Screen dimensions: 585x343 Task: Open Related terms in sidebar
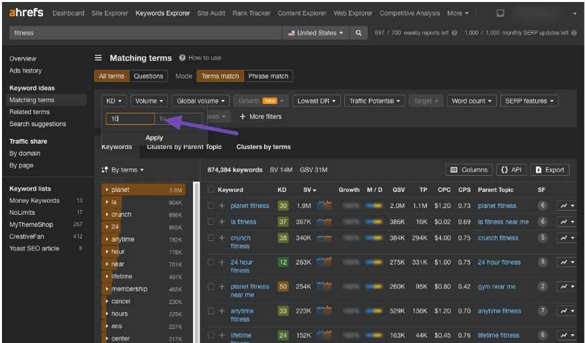click(30, 111)
